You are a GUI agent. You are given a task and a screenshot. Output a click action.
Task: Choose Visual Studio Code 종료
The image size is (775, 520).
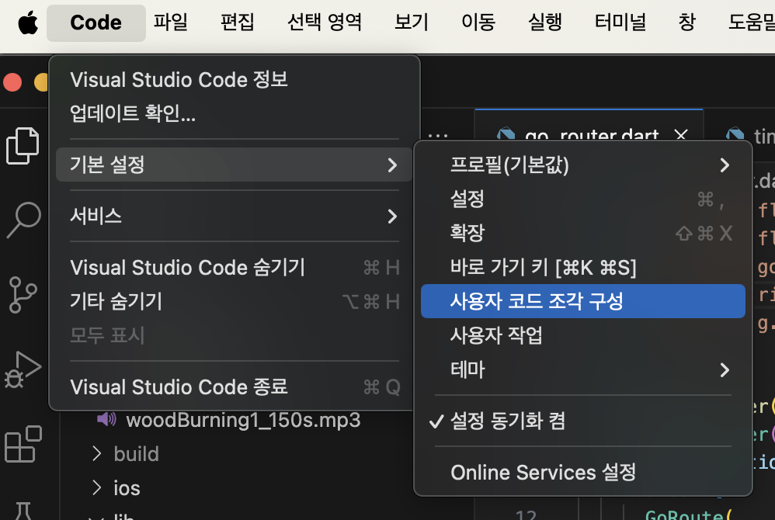pyautogui.click(x=234, y=387)
